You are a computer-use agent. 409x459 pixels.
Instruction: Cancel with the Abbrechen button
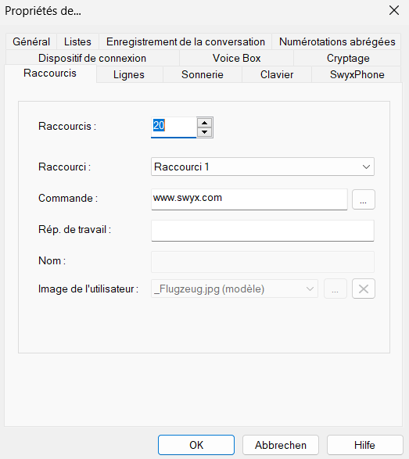coord(281,445)
